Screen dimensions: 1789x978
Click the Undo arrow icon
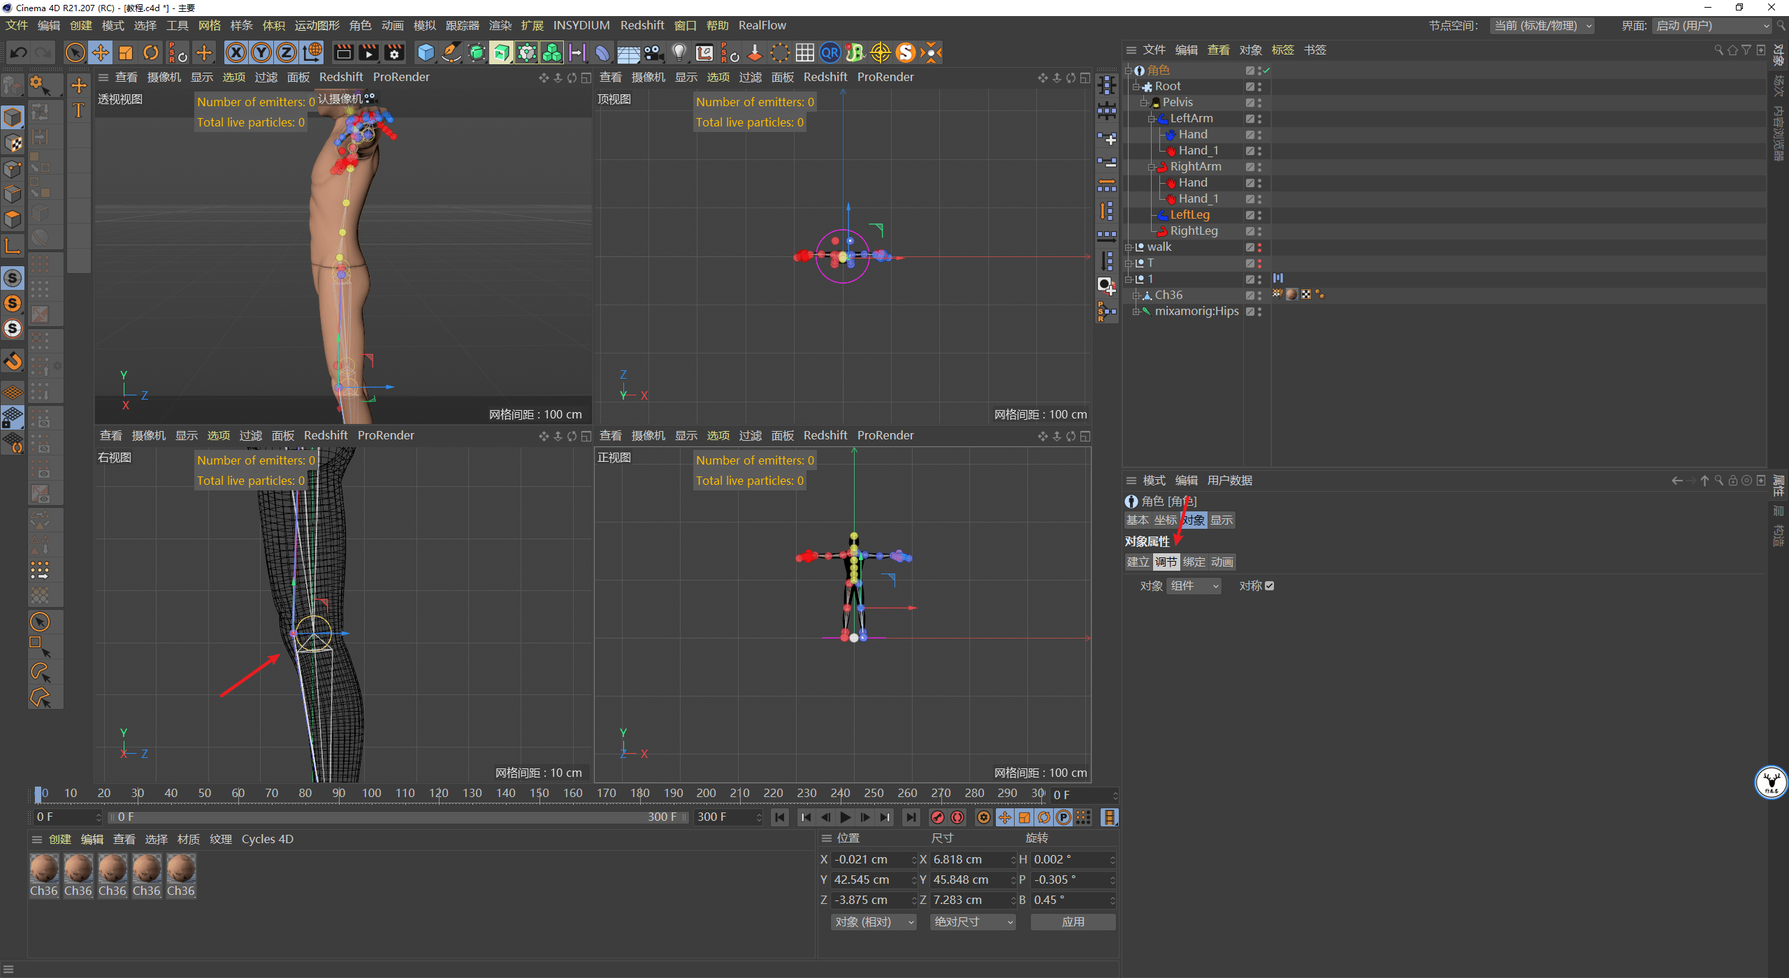(x=19, y=53)
